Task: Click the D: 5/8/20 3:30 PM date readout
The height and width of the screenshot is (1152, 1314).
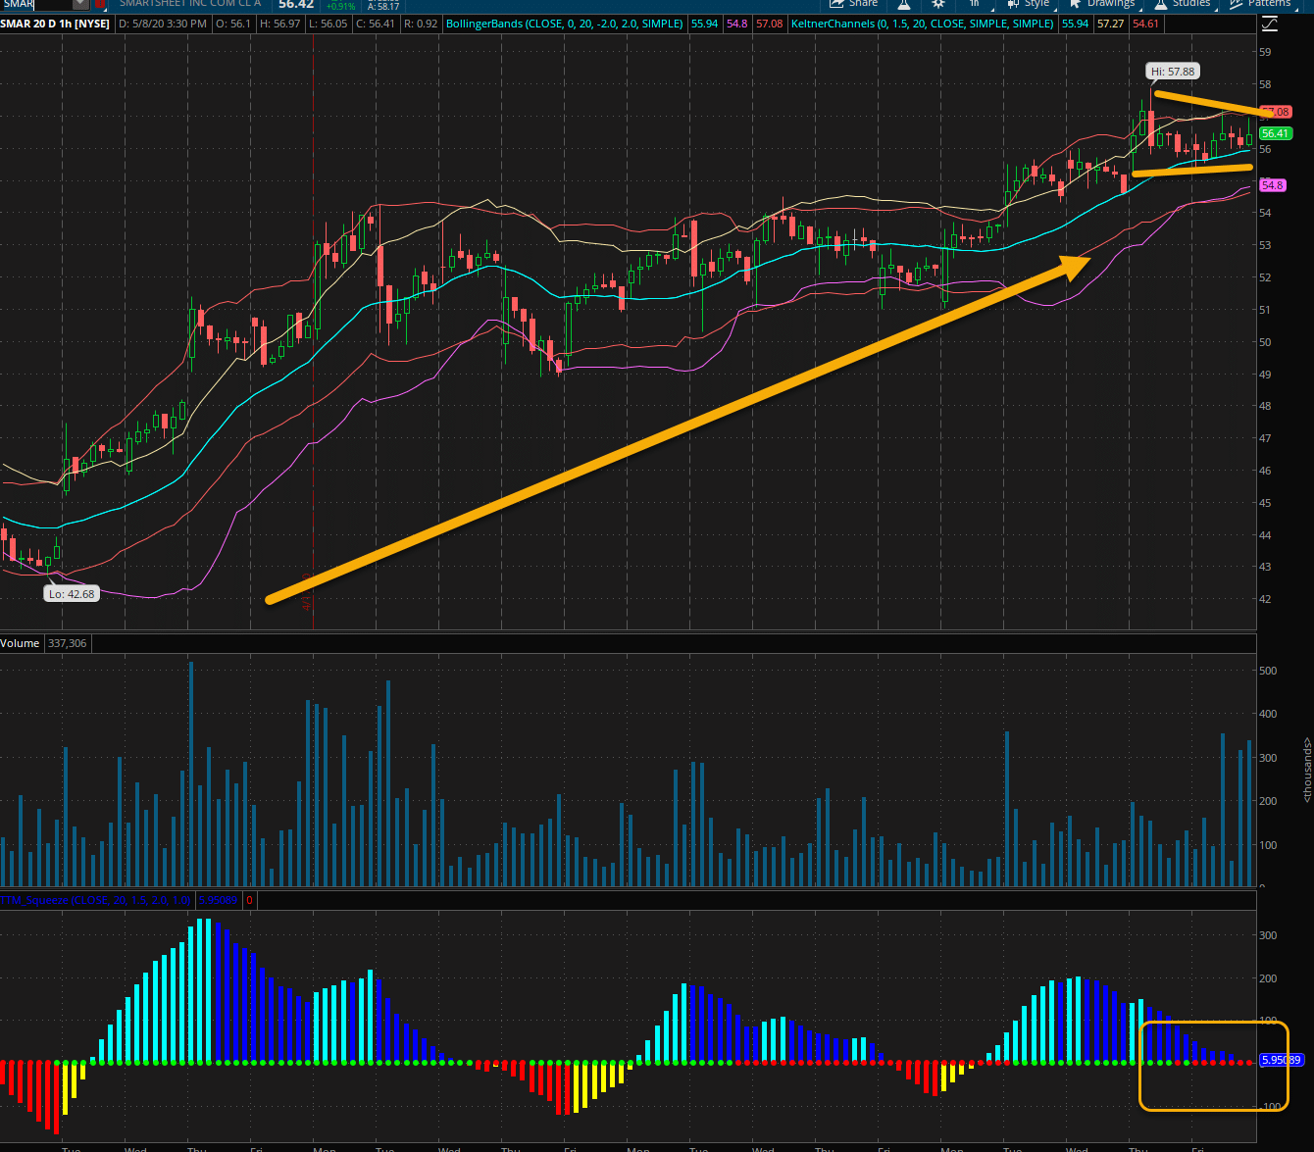Action: [x=163, y=24]
